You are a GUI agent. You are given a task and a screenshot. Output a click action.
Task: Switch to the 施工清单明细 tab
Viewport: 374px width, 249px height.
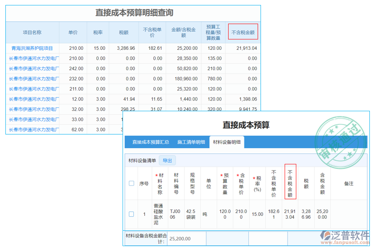point(192,142)
